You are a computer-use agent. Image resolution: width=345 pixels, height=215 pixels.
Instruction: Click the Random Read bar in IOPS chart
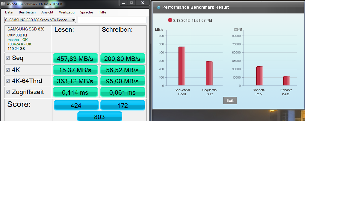[x=260, y=76]
